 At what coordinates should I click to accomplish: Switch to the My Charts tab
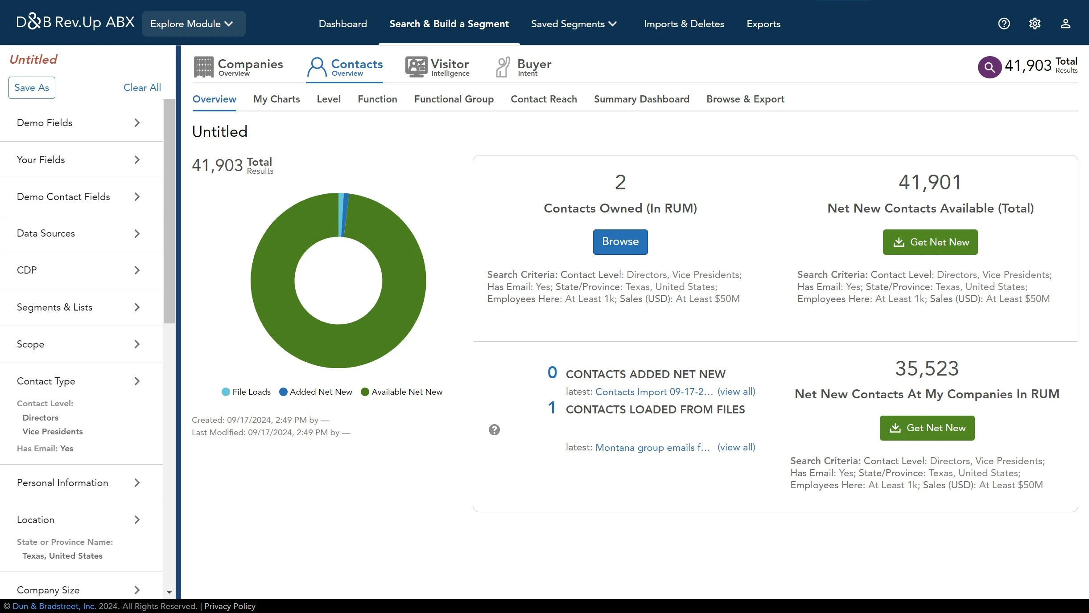276,99
